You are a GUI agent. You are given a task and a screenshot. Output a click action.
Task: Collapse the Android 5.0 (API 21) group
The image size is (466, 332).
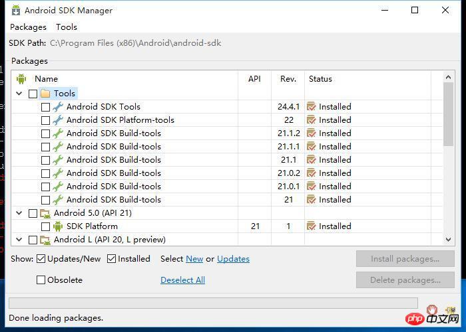pyautogui.click(x=19, y=213)
